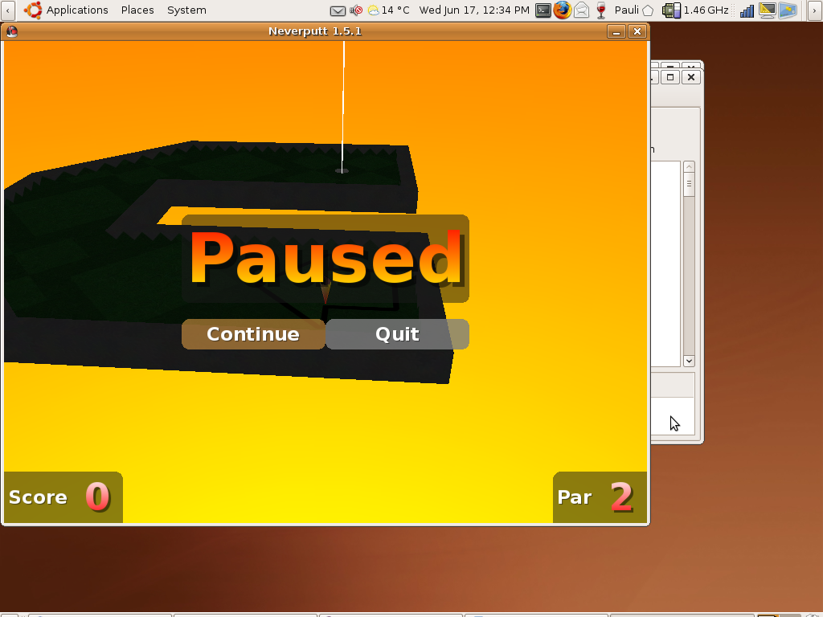Click the muted volume speaker icon
This screenshot has height=617, width=823.
[x=356, y=10]
